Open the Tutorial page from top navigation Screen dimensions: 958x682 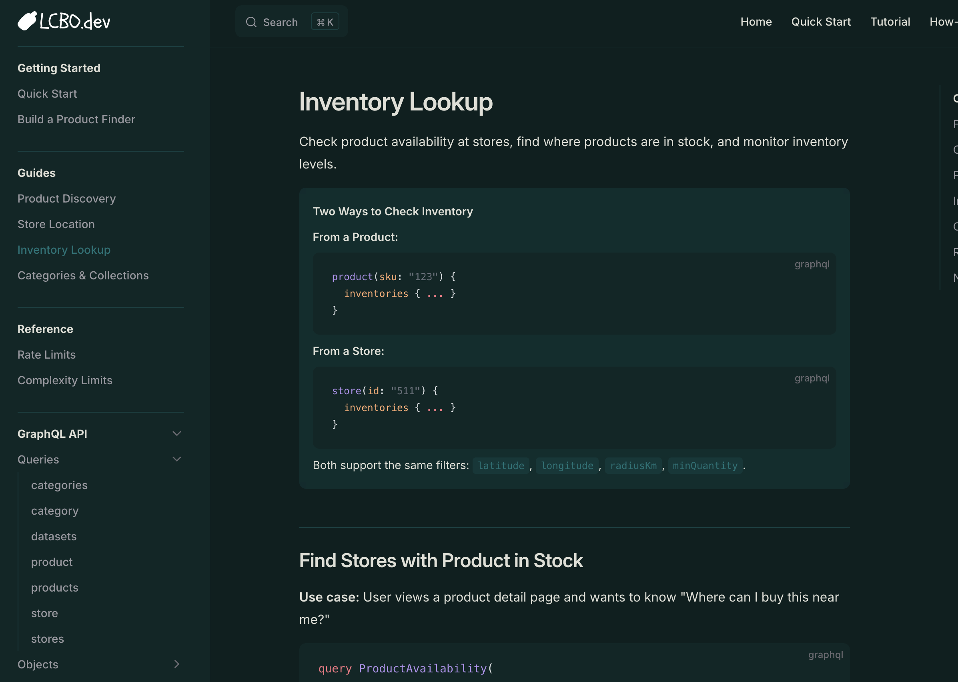coord(890,22)
